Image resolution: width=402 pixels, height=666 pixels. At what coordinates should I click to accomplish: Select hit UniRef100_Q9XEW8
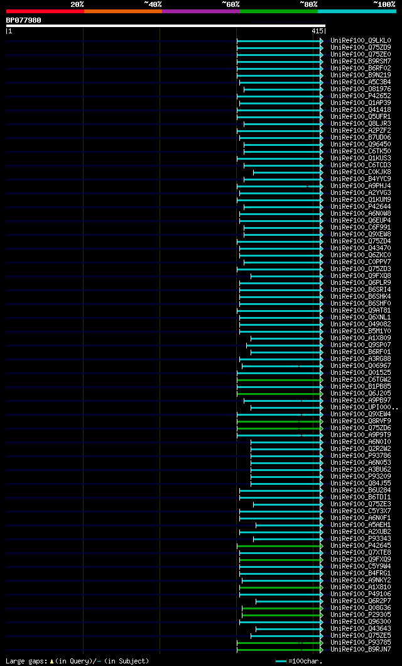pyautogui.click(x=361, y=235)
